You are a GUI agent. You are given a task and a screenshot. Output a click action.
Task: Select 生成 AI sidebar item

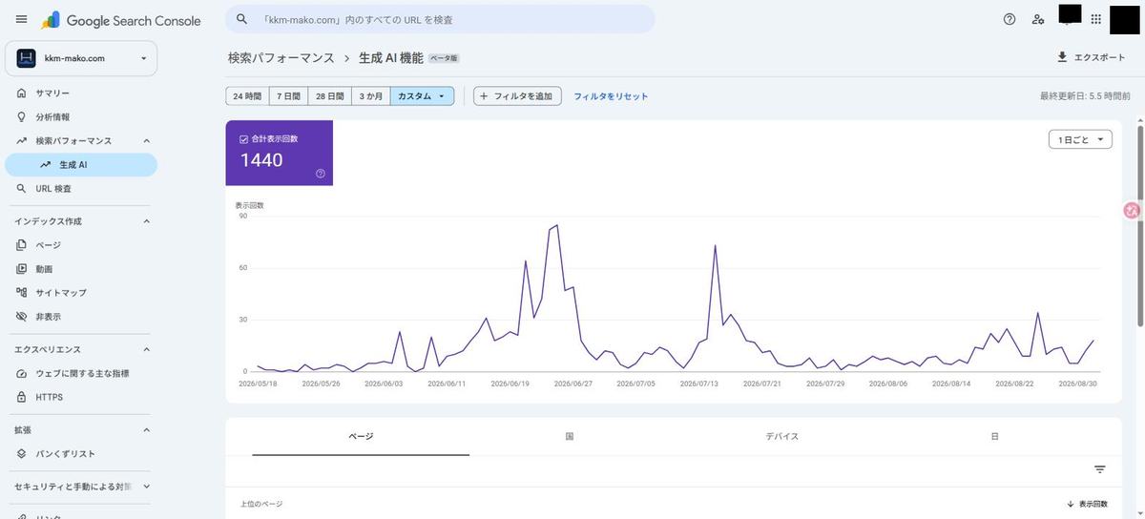81,164
